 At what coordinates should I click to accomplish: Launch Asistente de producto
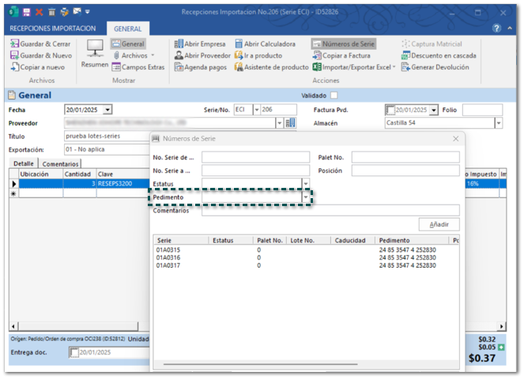270,68
